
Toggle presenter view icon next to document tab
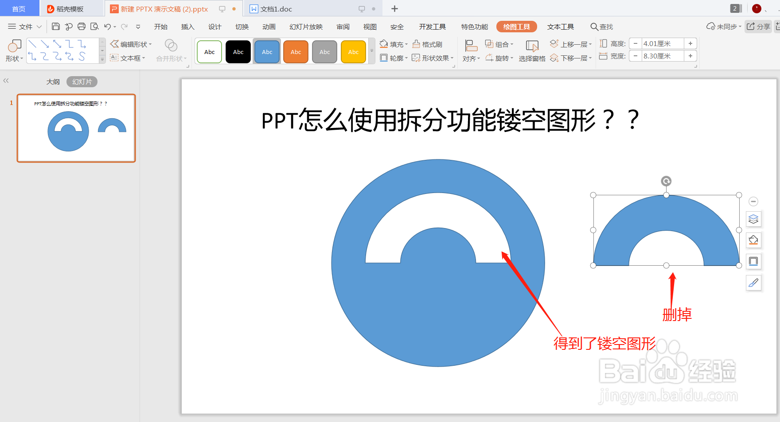363,8
